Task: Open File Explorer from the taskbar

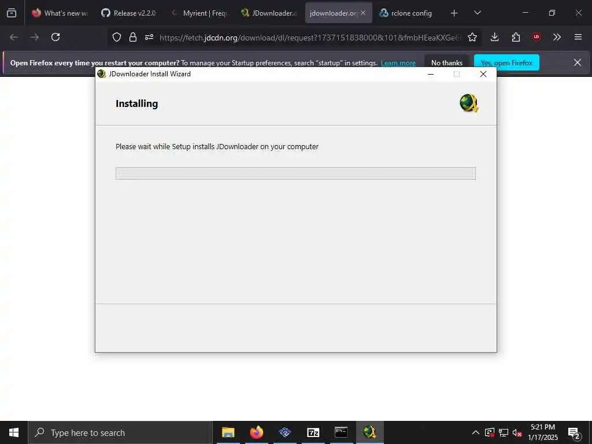Action: (x=228, y=432)
